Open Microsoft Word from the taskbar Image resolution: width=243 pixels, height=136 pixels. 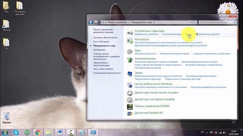tap(60, 133)
